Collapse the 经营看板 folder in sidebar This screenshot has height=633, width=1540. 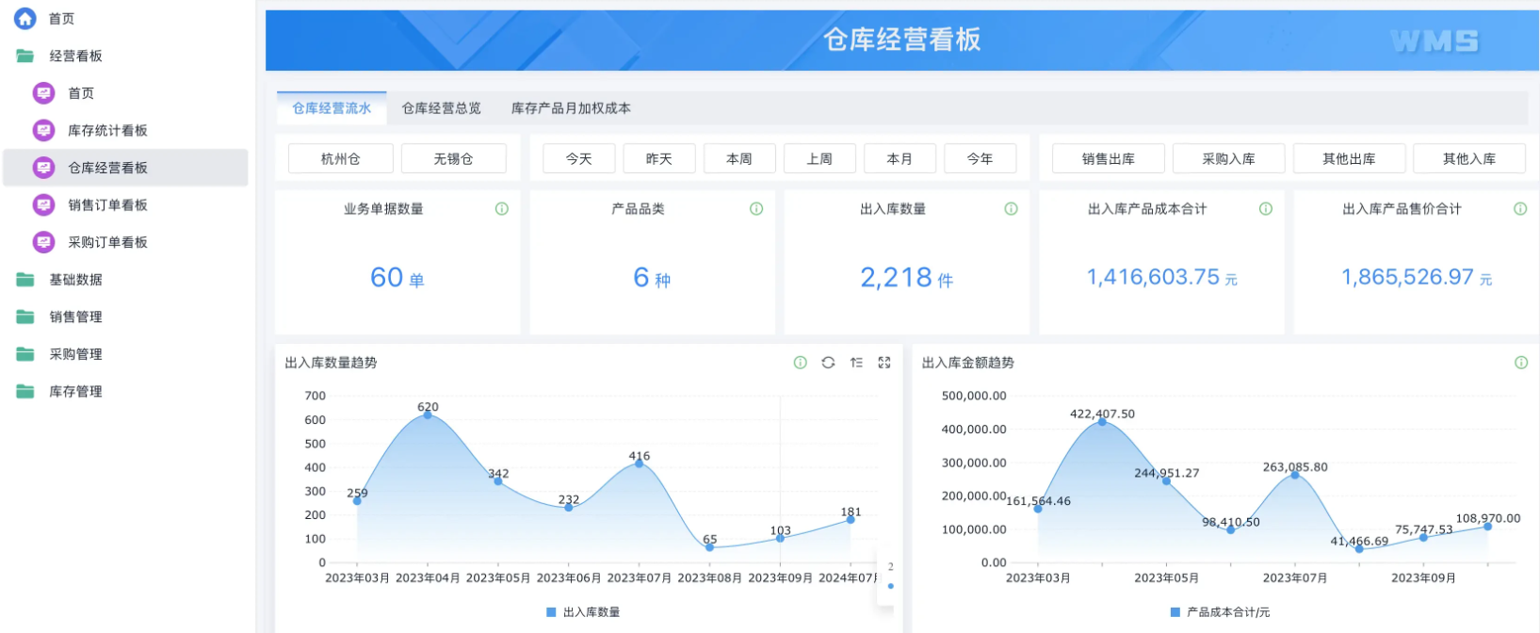coord(75,57)
